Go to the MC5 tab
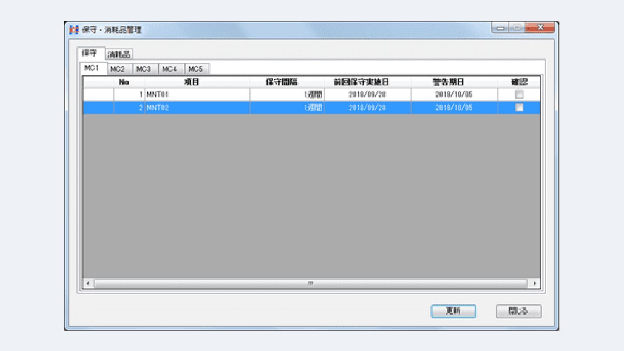The width and height of the screenshot is (624, 351). (197, 69)
